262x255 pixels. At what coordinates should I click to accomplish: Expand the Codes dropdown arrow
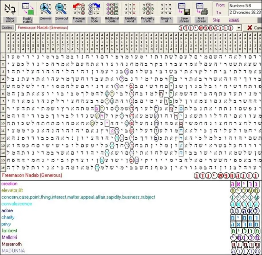pos(239,28)
